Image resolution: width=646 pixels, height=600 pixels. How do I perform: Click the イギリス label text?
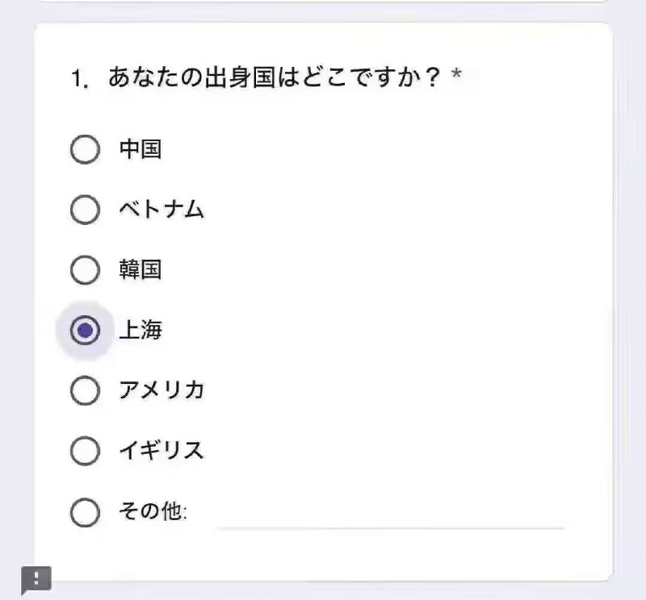pos(161,450)
